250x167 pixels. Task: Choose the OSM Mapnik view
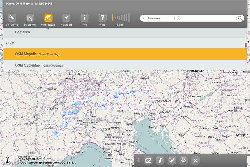tap(125, 54)
